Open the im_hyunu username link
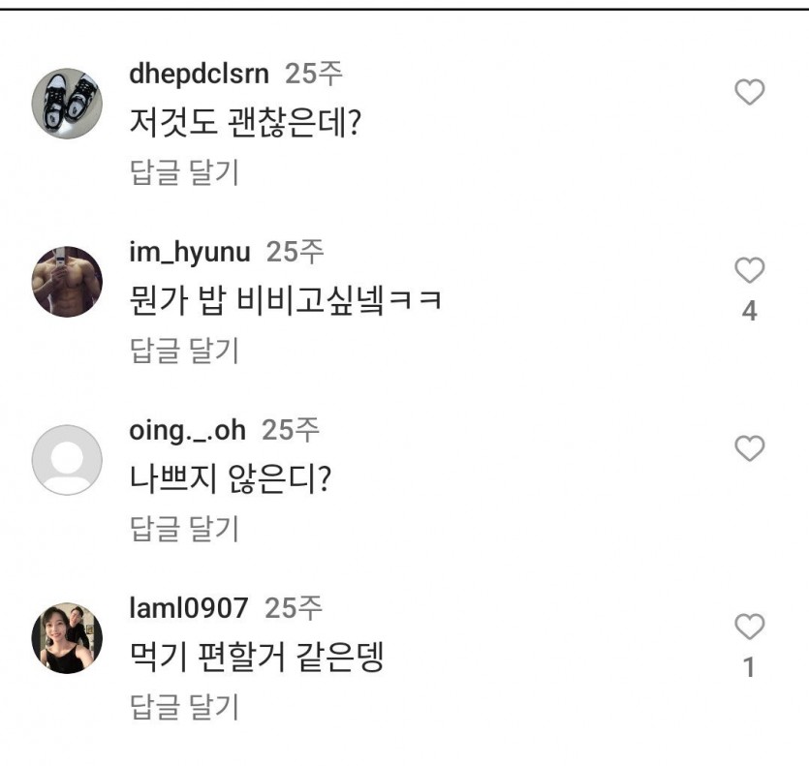Image resolution: width=809 pixels, height=766 pixels. [x=190, y=252]
